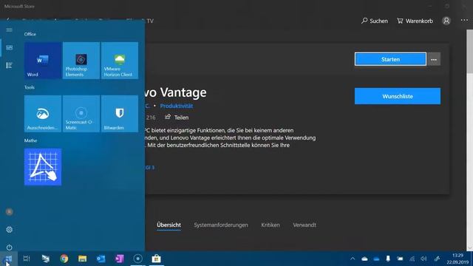This screenshot has height=266, width=473.
Task: Open the Bitwarden tile
Action: [x=120, y=114]
